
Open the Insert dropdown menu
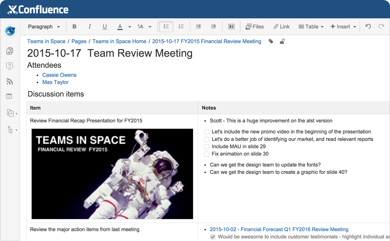[343, 27]
